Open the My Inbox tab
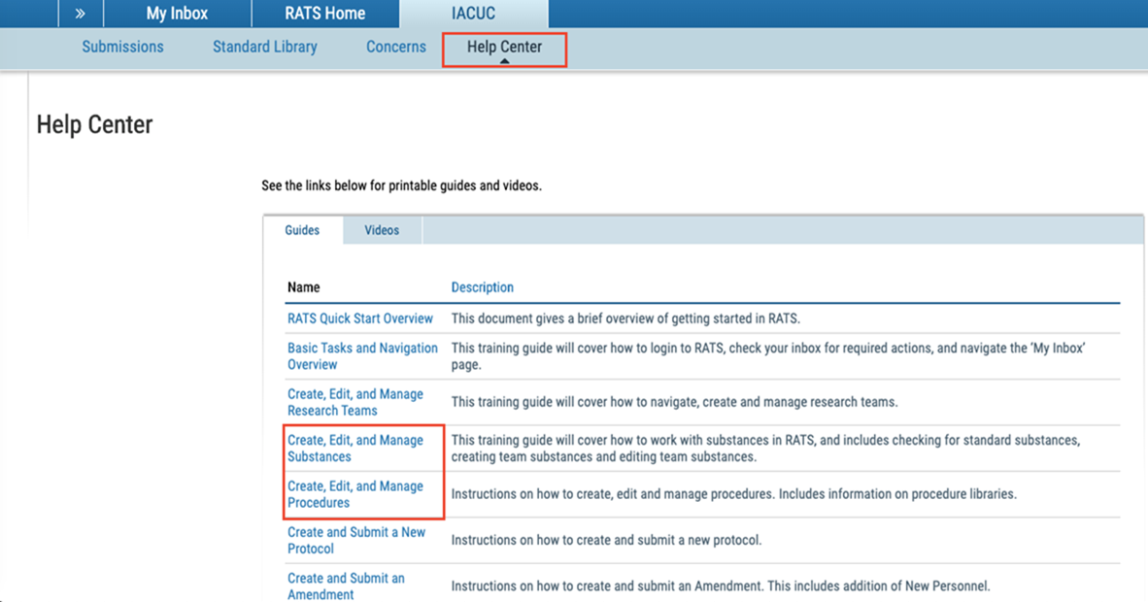 pos(177,14)
